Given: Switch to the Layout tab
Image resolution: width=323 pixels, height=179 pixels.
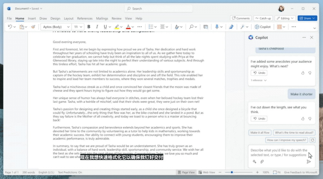Looking at the screenshot, I should coord(68,18).
